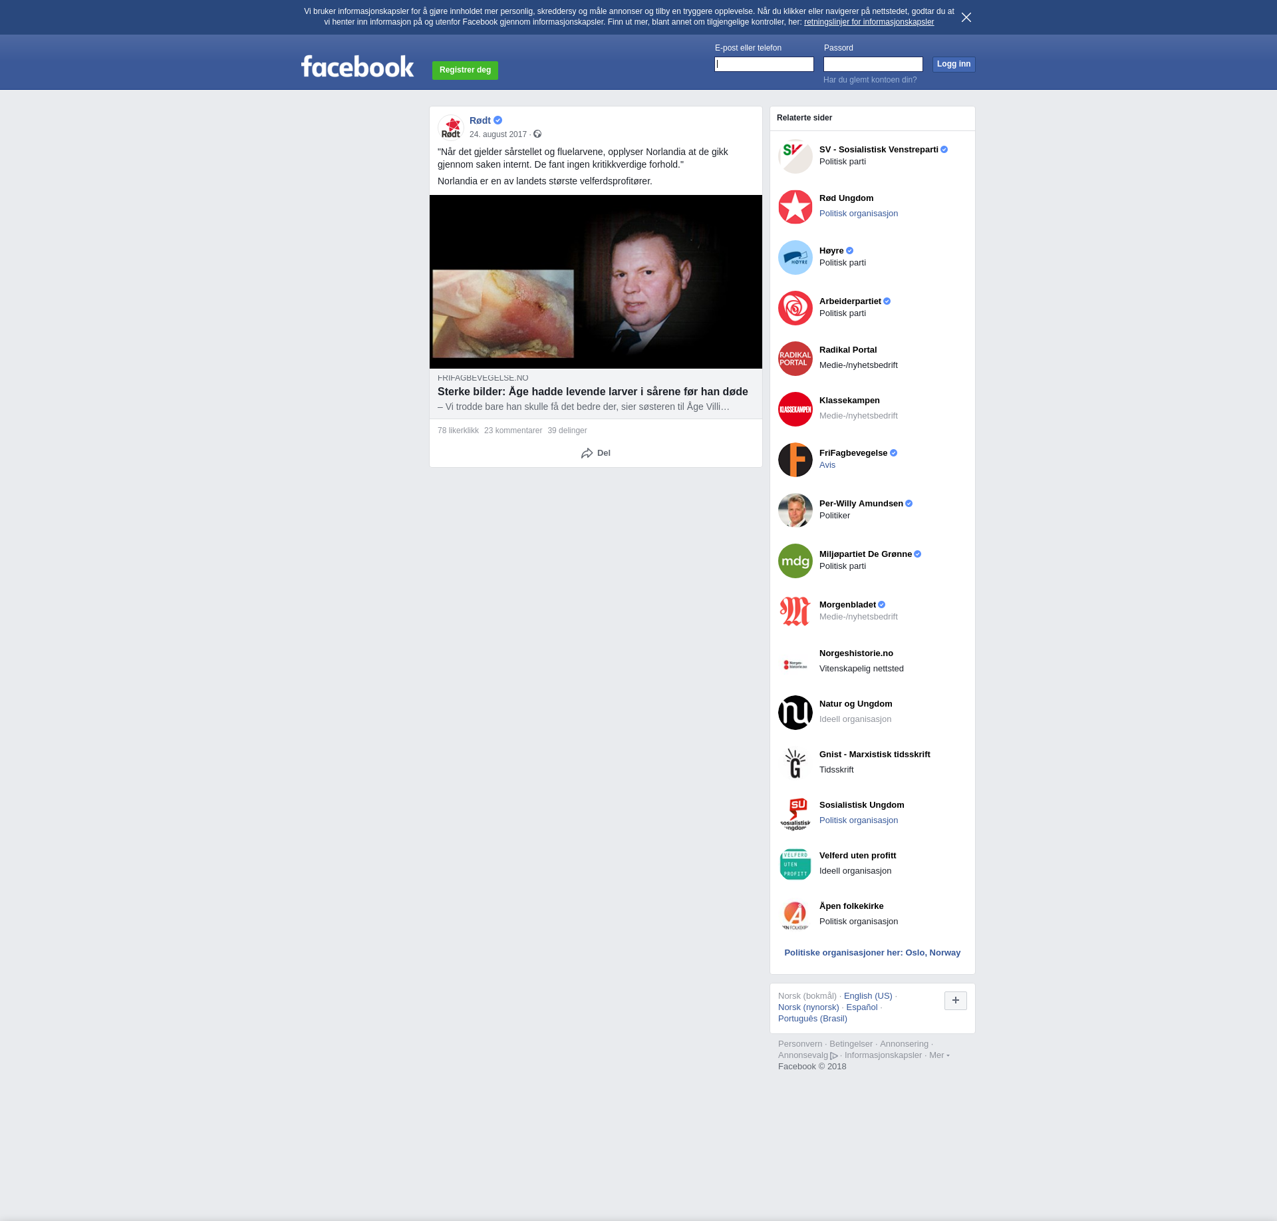1277x1221 pixels.
Task: Click the Logg inn button
Action: tap(954, 64)
